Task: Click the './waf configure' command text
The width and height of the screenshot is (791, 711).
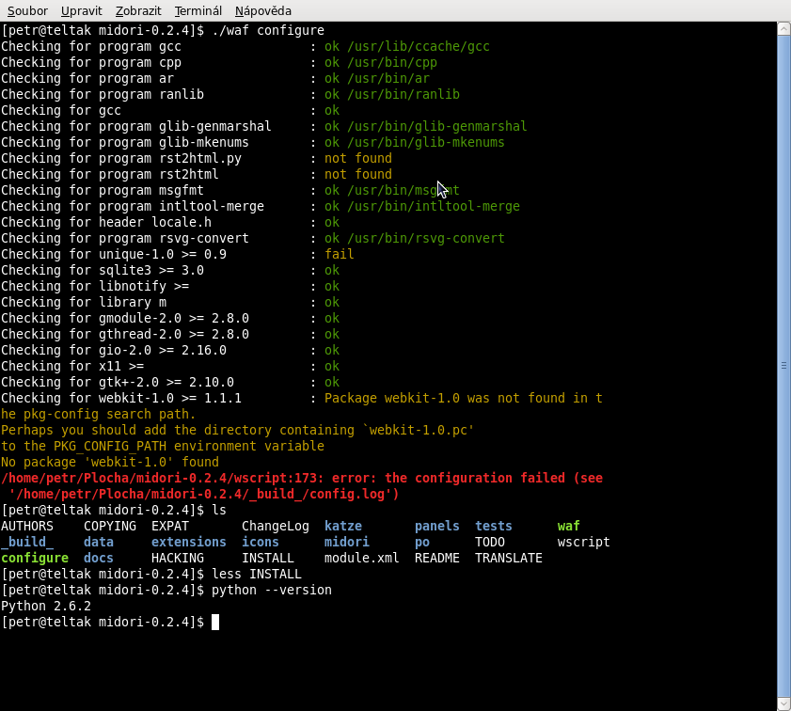Action: point(268,30)
